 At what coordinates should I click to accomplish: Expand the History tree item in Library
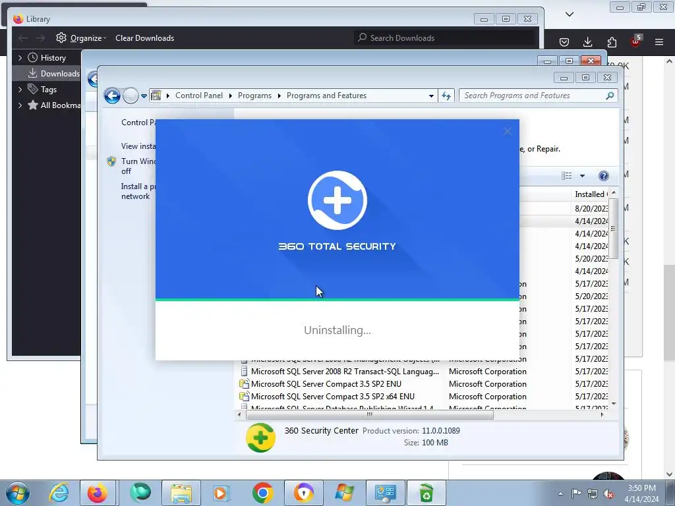pos(20,58)
